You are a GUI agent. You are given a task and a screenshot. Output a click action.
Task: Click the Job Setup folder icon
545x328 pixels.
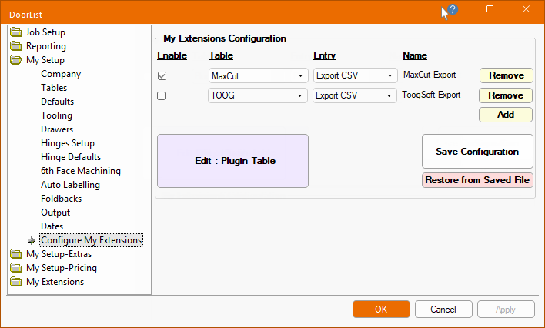(16, 32)
